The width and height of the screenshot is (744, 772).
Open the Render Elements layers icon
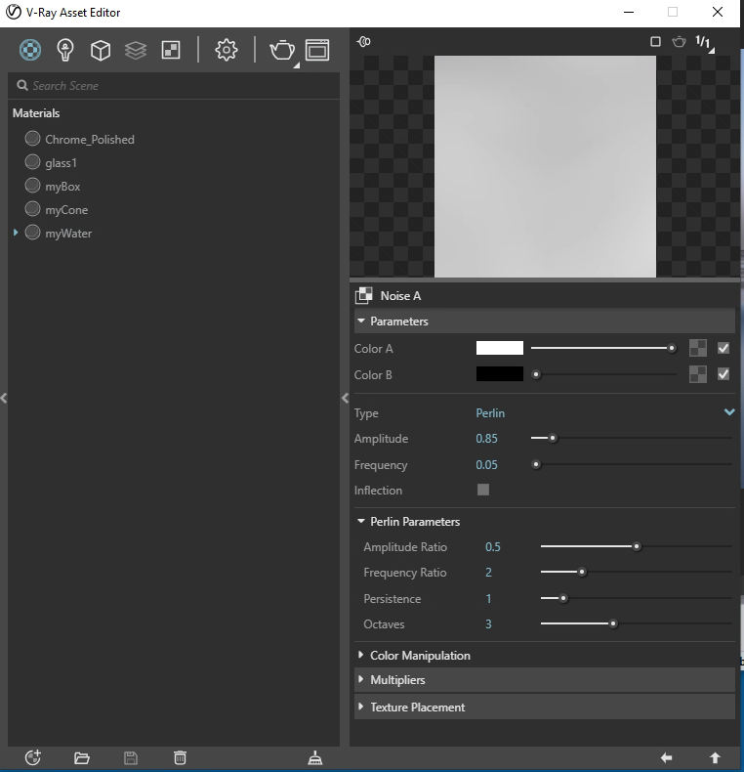[136, 50]
